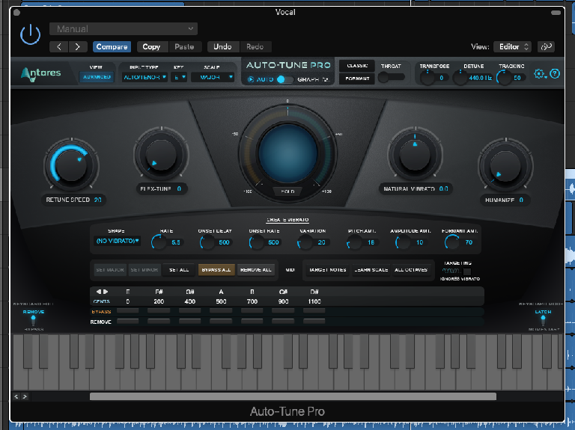The width and height of the screenshot is (575, 430).
Task: Open the Input Type Alto/Tenor dropdown
Action: click(x=144, y=77)
